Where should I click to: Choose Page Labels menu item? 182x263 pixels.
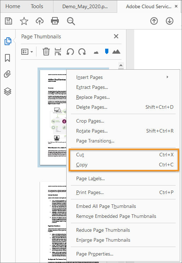[123, 178]
